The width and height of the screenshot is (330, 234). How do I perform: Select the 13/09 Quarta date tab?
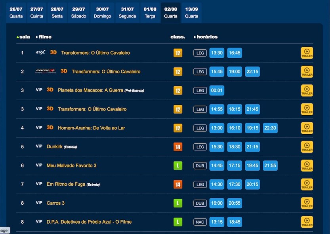pos(191,12)
